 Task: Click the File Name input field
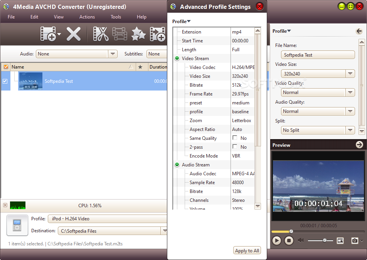point(318,55)
